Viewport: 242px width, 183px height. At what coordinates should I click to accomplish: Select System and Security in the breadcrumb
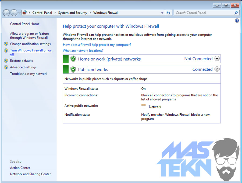point(73,13)
